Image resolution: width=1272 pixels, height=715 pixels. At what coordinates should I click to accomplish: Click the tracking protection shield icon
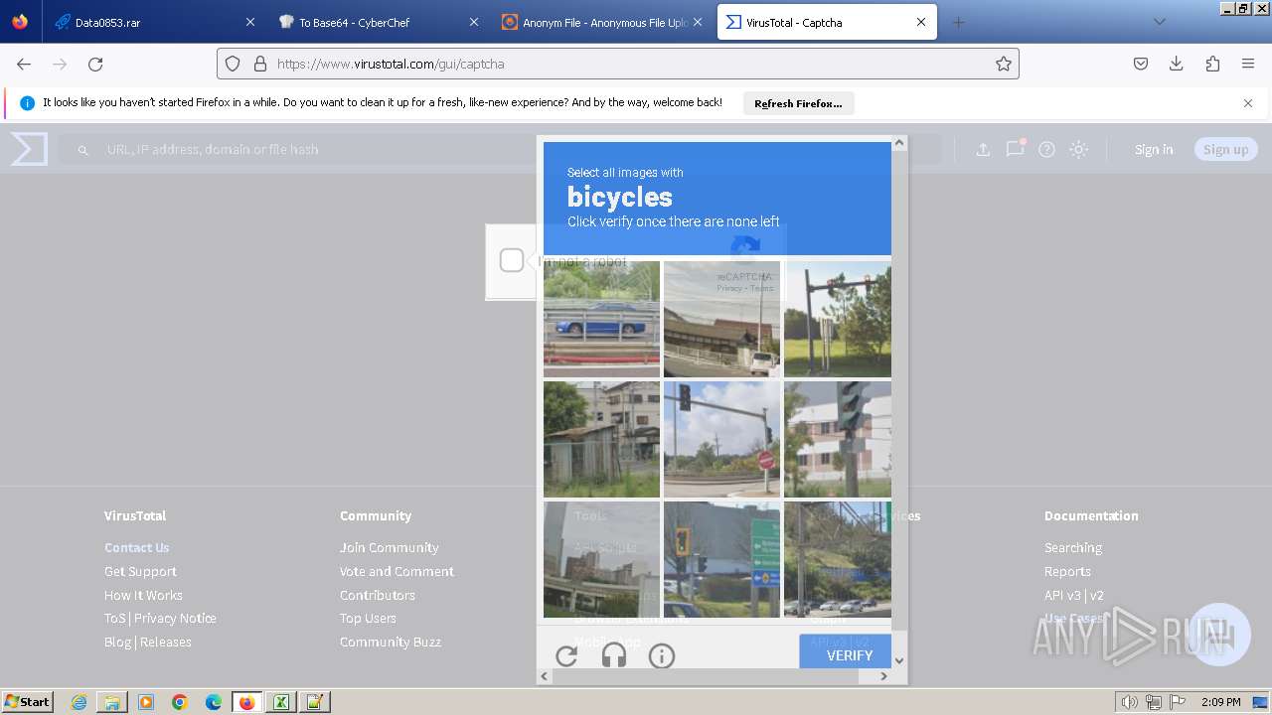[233, 64]
